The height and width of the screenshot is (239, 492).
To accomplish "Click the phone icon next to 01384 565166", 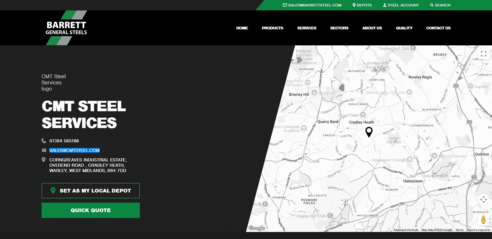I will pyautogui.click(x=44, y=141).
